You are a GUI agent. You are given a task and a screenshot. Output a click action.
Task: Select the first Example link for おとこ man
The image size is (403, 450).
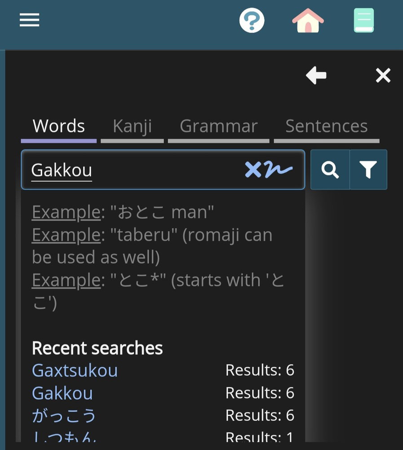tap(66, 212)
